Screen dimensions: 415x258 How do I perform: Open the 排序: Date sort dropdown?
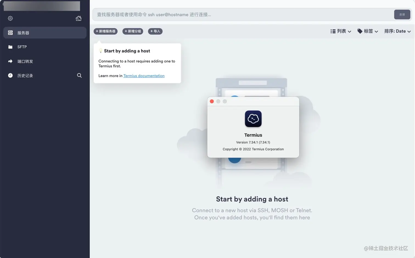click(397, 31)
